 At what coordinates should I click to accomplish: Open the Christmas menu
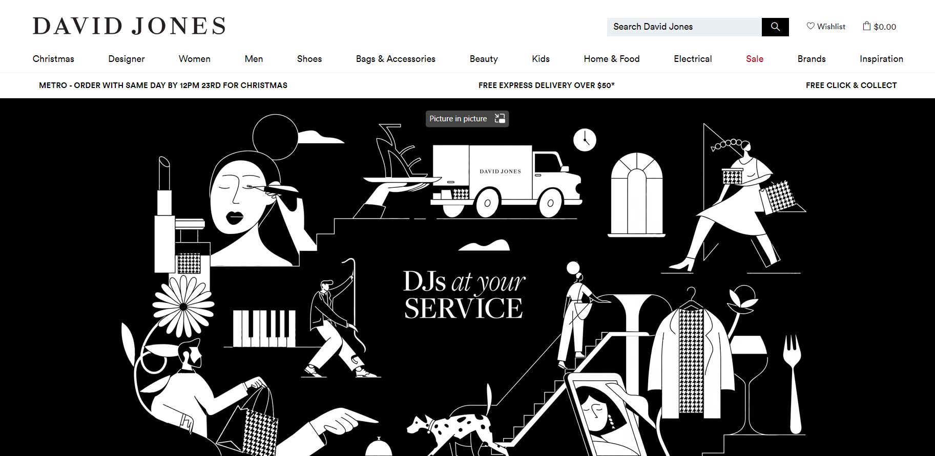click(53, 59)
